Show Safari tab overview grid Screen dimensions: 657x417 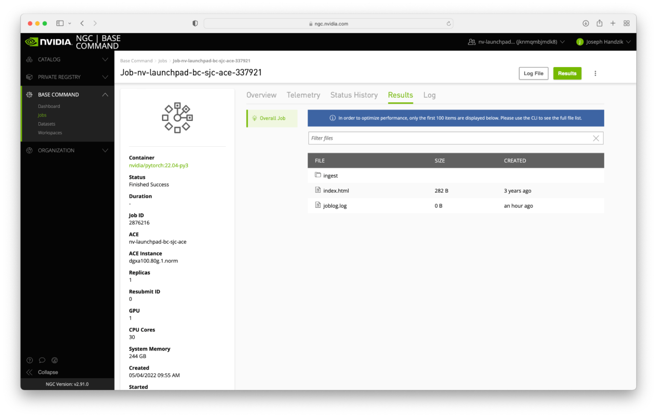click(626, 23)
